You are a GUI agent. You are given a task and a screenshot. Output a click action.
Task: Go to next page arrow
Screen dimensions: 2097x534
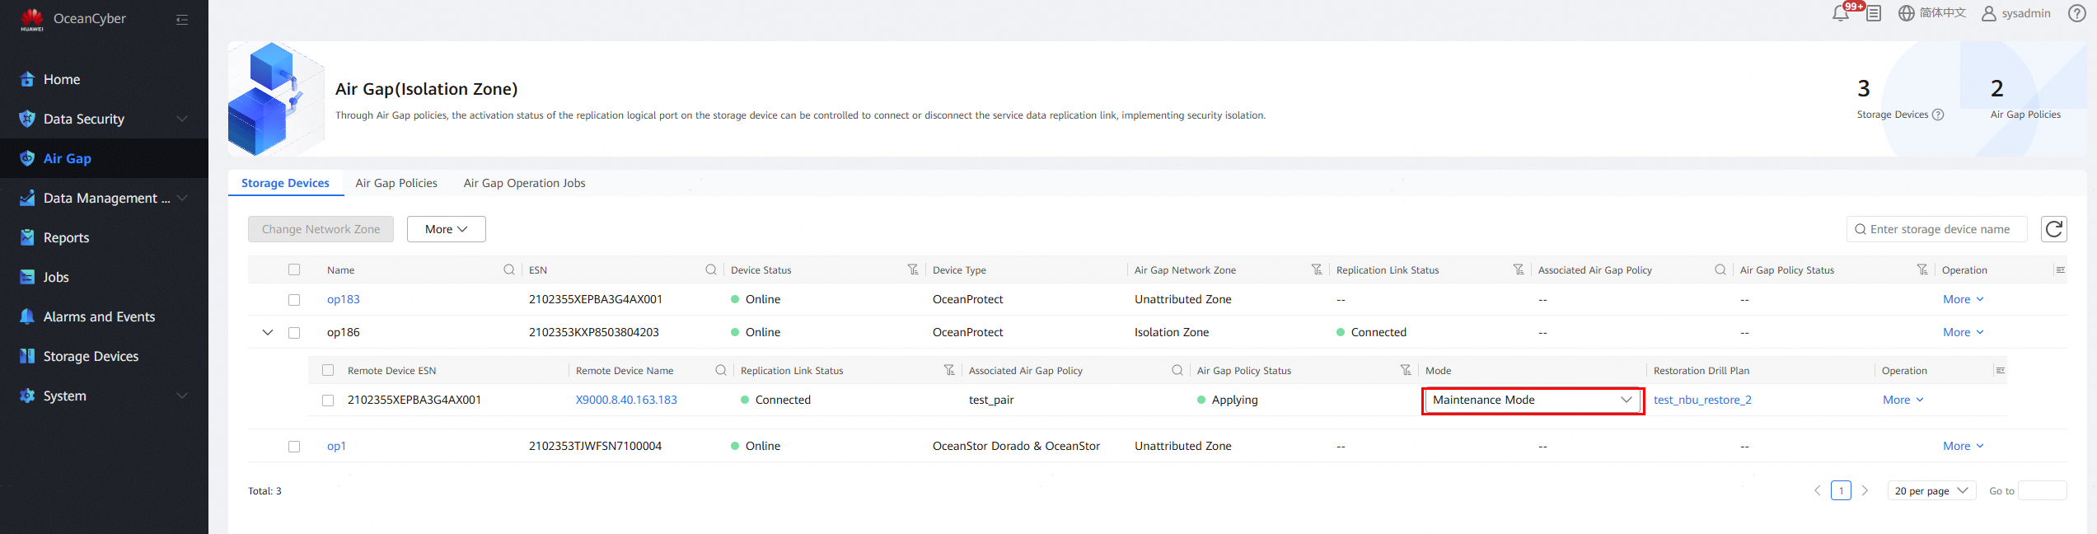[1865, 490]
